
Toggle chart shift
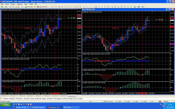pos(131,7)
